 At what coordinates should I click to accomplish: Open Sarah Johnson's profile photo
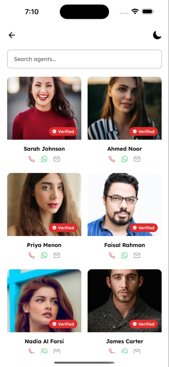(x=44, y=108)
